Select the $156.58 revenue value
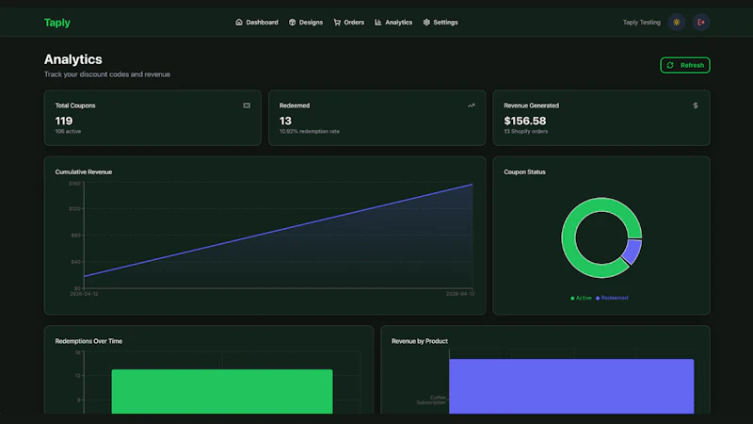 pyautogui.click(x=525, y=121)
